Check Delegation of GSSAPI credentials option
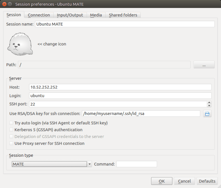This screenshot has width=221, height=188. (11, 136)
